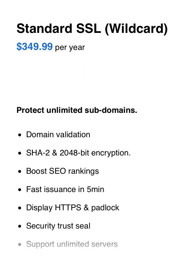Click greyed 'Support unlimited servers' item
Screen dimensions: 183x259
coord(72,244)
